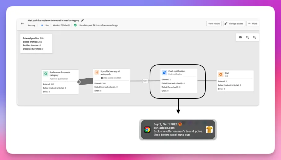Click the camera snapshot icon on canvas
This screenshot has width=281, height=160.
(x=240, y=37)
